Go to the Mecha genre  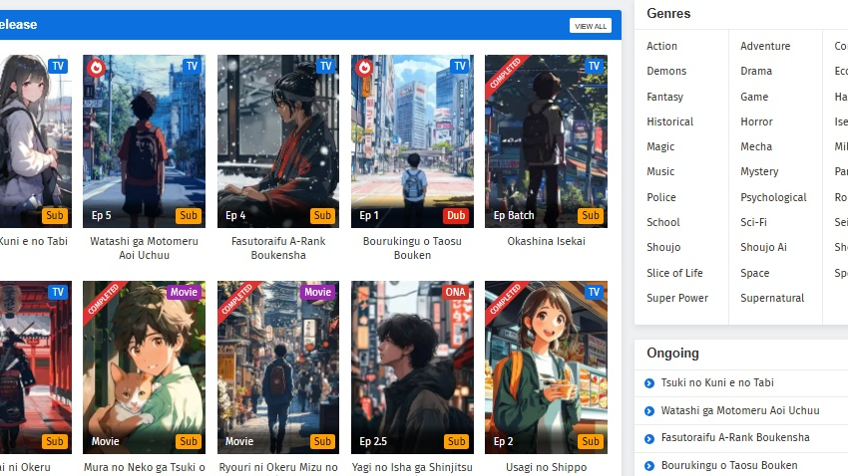pyautogui.click(x=756, y=146)
